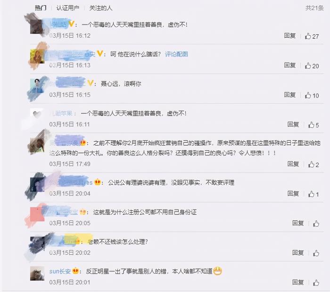Like the 17:49 comment with 2 likes
Image resolution: width=330 pixels, height=292 pixels.
tap(313, 165)
